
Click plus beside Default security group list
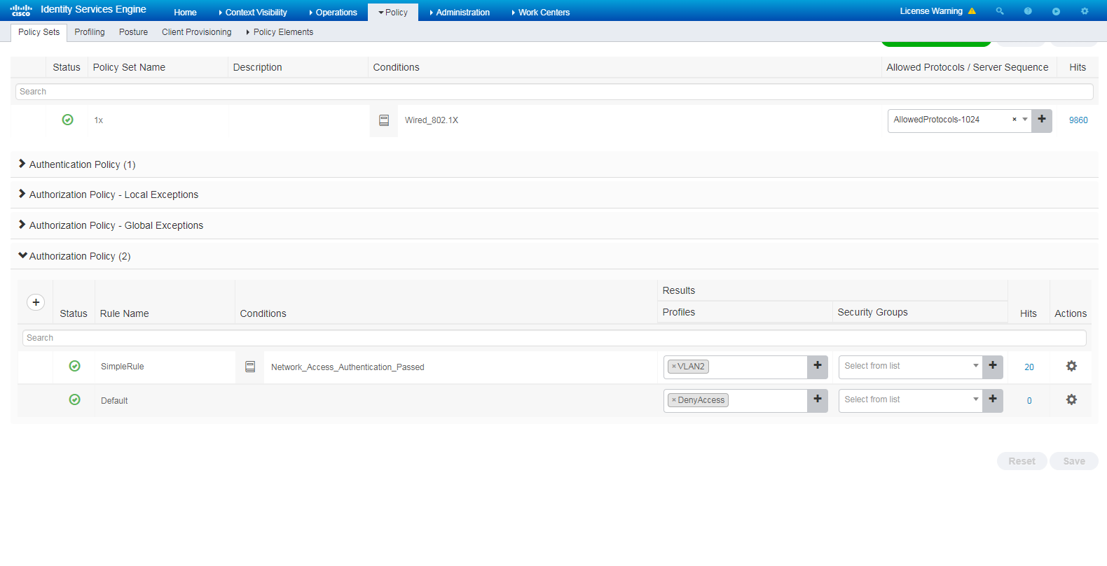[x=993, y=399]
